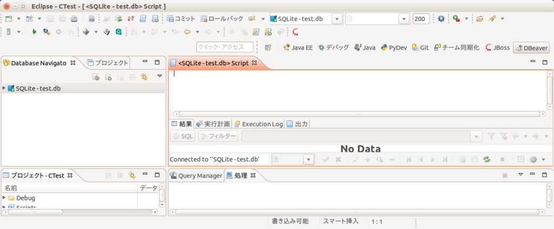Open the active connection SQLite - test.db combo
The image size is (554, 229).
pos(306,19)
